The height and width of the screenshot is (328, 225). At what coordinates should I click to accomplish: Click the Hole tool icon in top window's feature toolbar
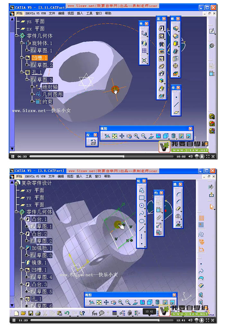pos(161,59)
